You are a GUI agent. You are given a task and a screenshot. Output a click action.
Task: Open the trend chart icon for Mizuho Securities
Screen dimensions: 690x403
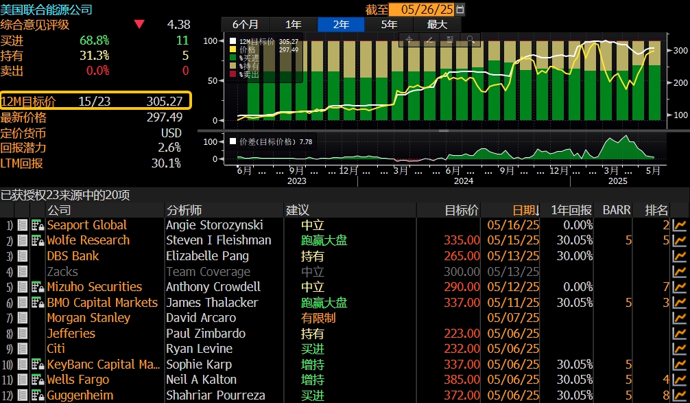pyautogui.click(x=680, y=287)
